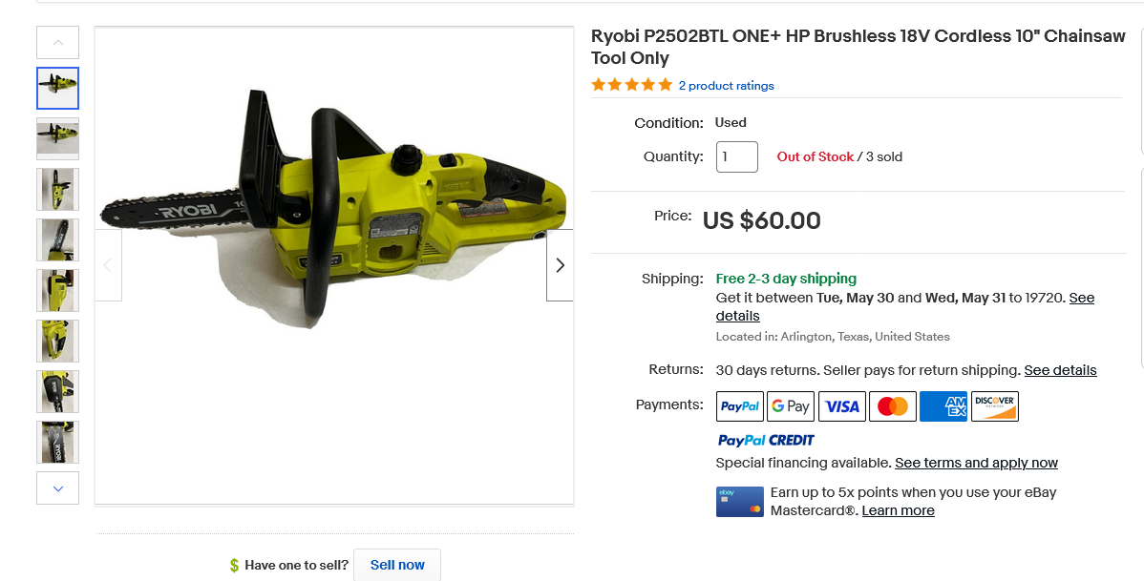Open returns See details link
The width and height of the screenshot is (1144, 581).
coord(1060,370)
